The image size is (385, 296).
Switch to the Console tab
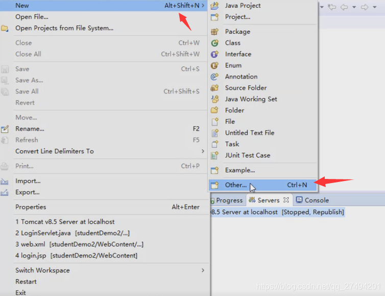coord(312,200)
